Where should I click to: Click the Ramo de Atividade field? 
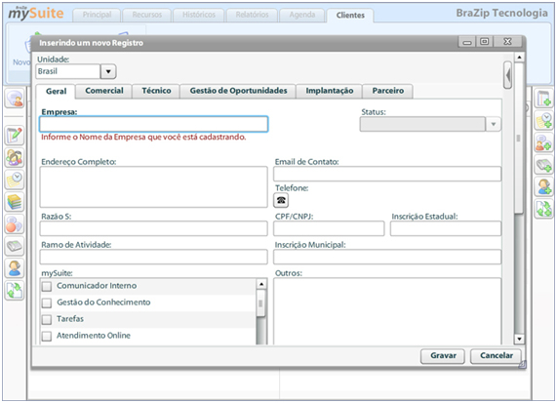click(153, 257)
